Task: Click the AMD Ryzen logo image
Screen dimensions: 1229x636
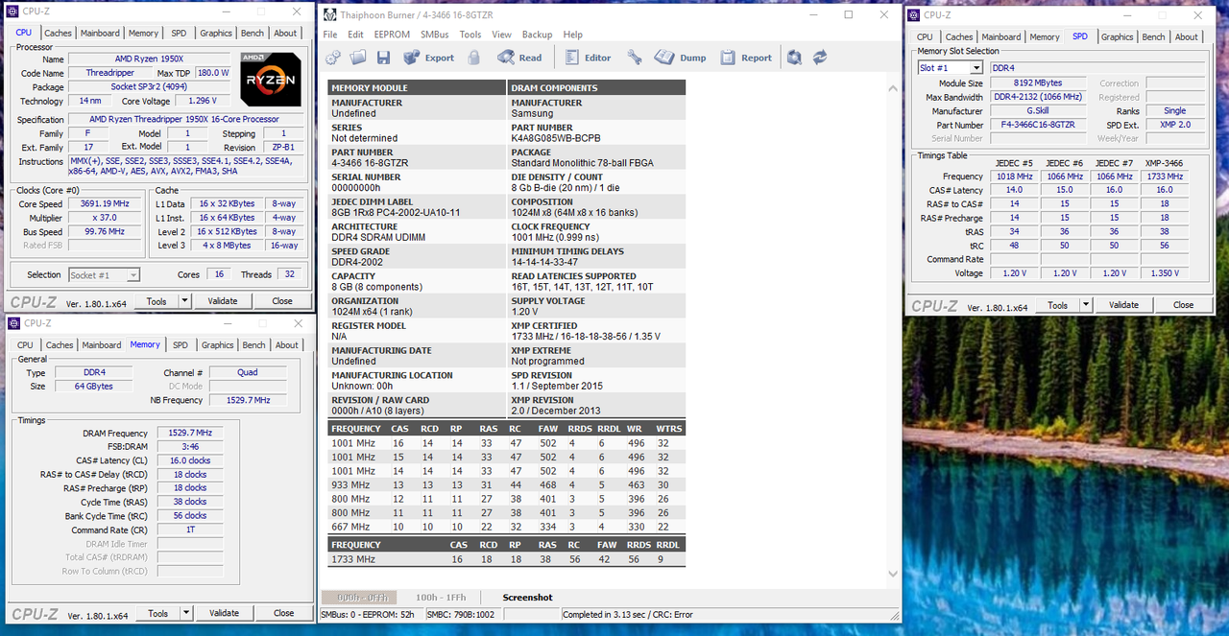Action: click(271, 80)
